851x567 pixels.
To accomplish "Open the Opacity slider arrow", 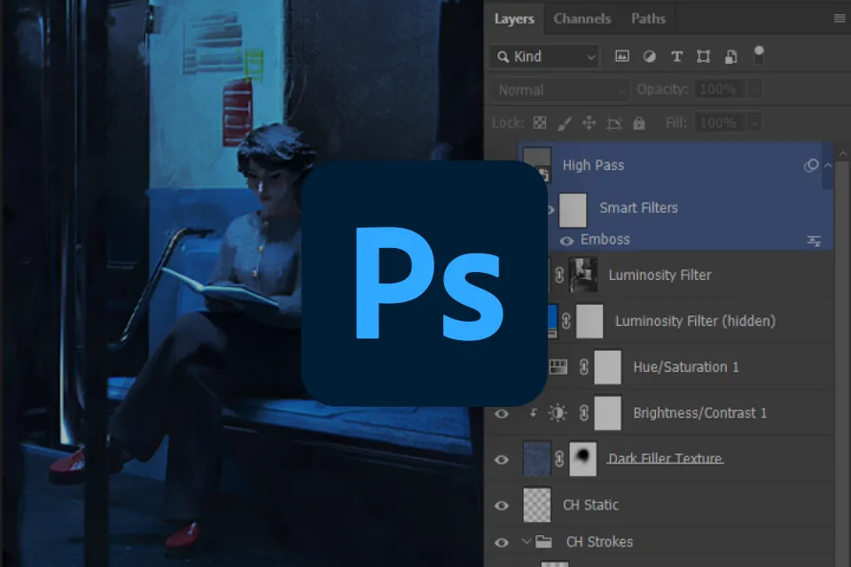I will (755, 90).
